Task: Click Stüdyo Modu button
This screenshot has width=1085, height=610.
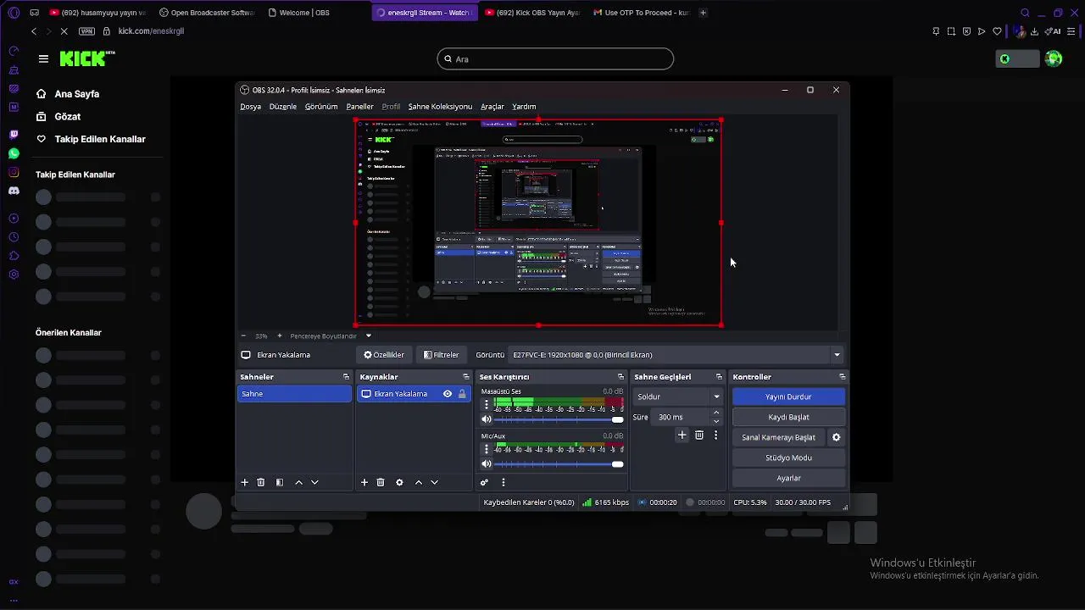Action: tap(788, 457)
